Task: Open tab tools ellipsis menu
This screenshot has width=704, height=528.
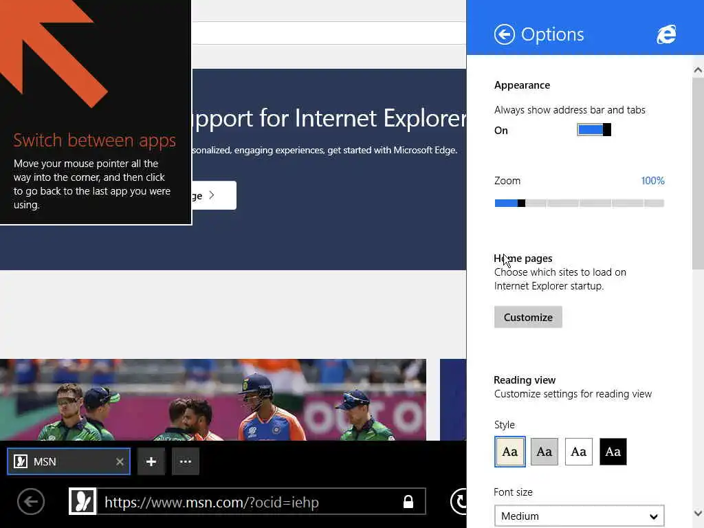Action: click(186, 461)
